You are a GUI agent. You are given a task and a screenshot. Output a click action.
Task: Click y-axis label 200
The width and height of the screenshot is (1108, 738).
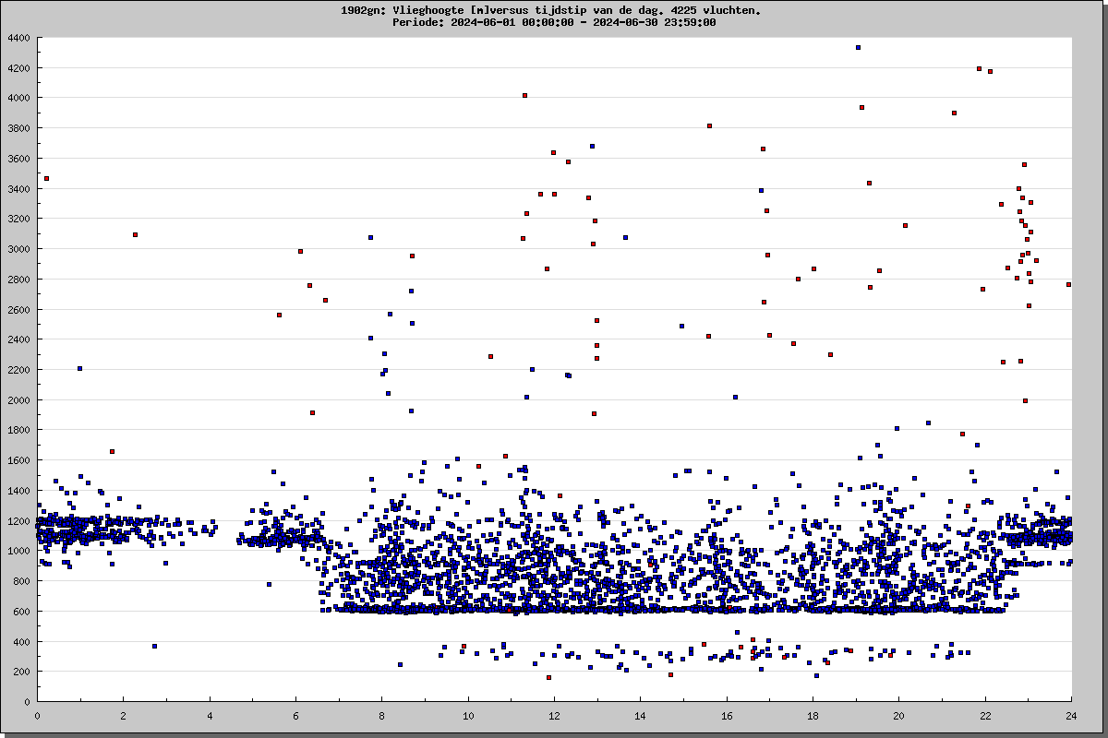point(21,672)
